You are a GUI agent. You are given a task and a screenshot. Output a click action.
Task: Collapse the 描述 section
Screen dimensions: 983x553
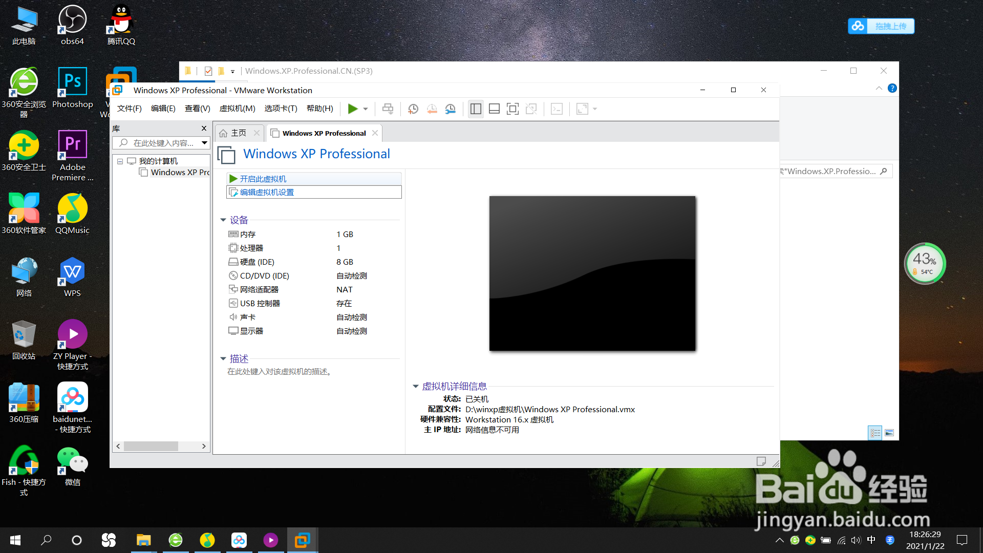click(223, 359)
